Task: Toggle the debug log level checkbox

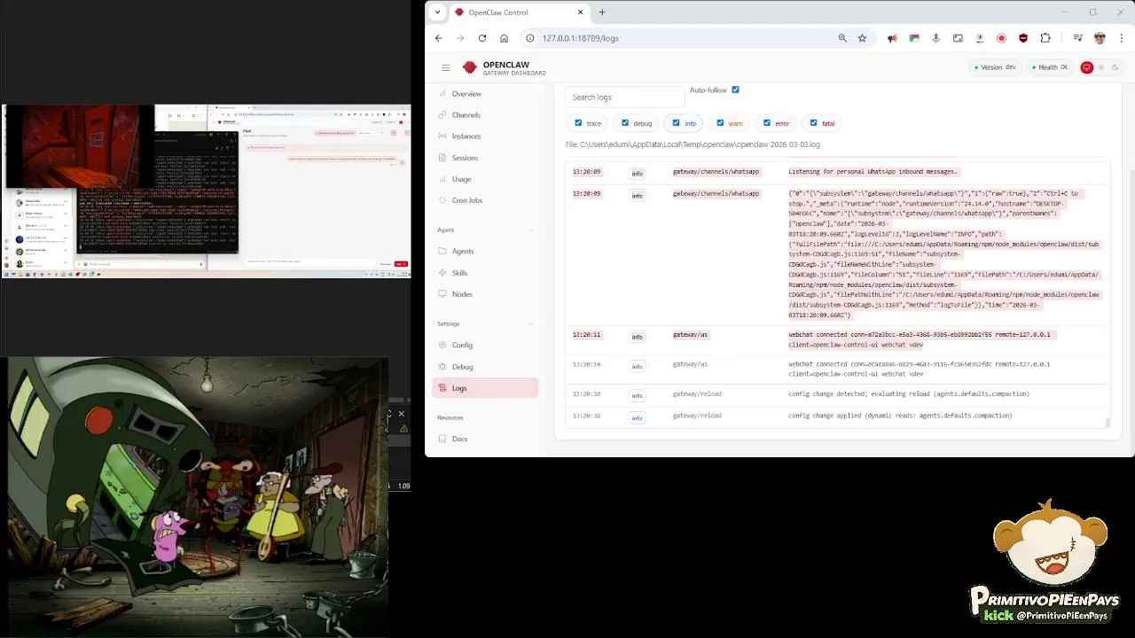Action: coord(625,123)
